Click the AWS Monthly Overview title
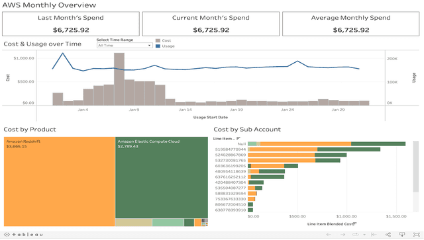 click(49, 5)
